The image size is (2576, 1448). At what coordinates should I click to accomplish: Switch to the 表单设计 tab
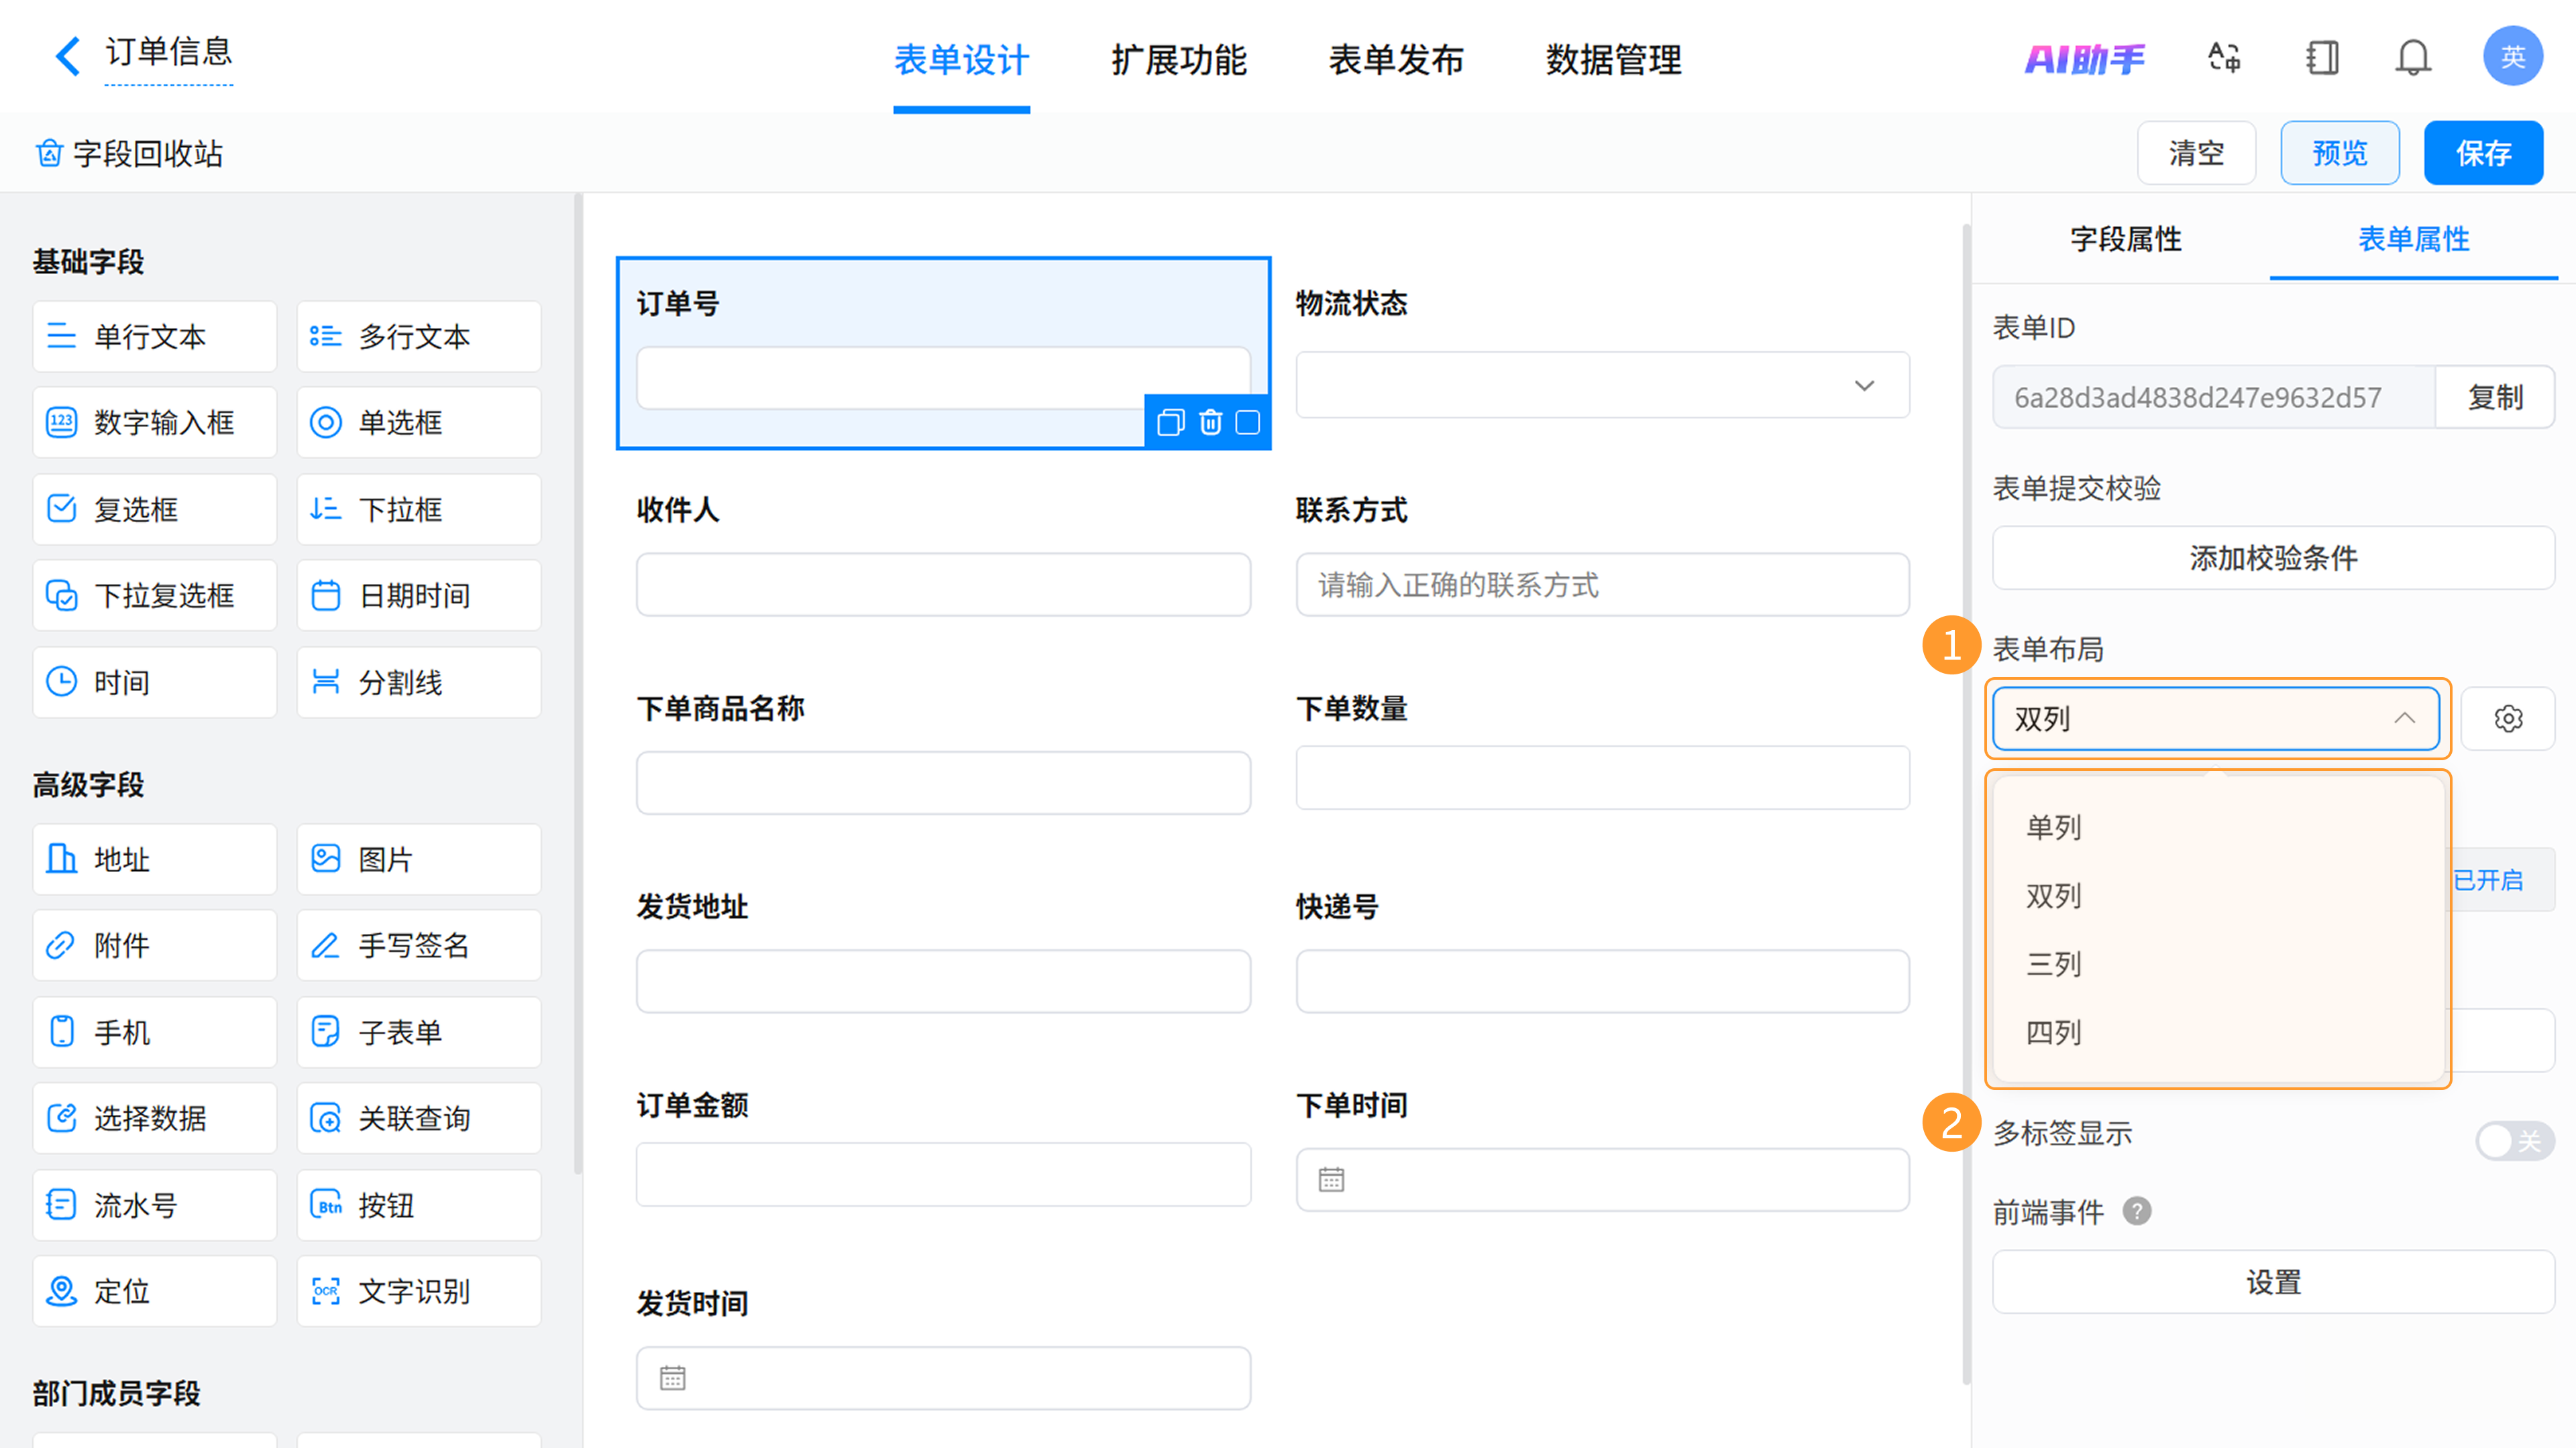tap(961, 60)
